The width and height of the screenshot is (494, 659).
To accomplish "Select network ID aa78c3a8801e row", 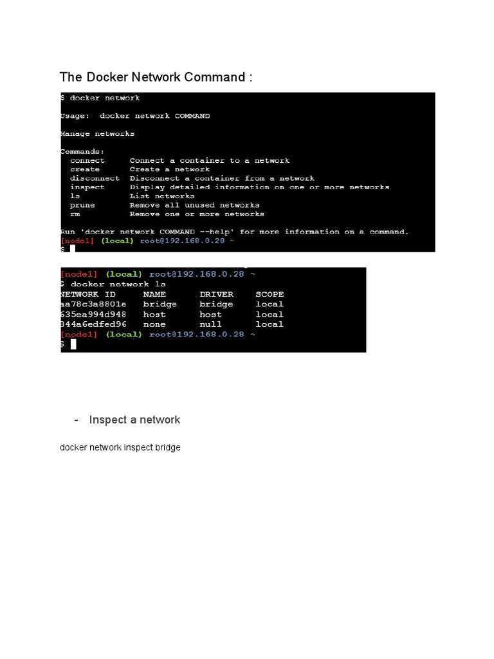I will 172,304.
